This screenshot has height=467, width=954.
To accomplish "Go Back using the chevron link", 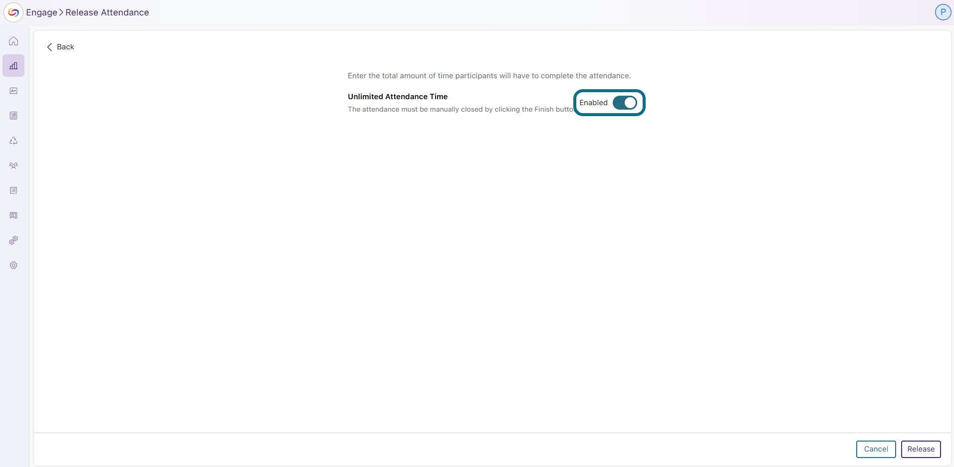I will point(60,47).
